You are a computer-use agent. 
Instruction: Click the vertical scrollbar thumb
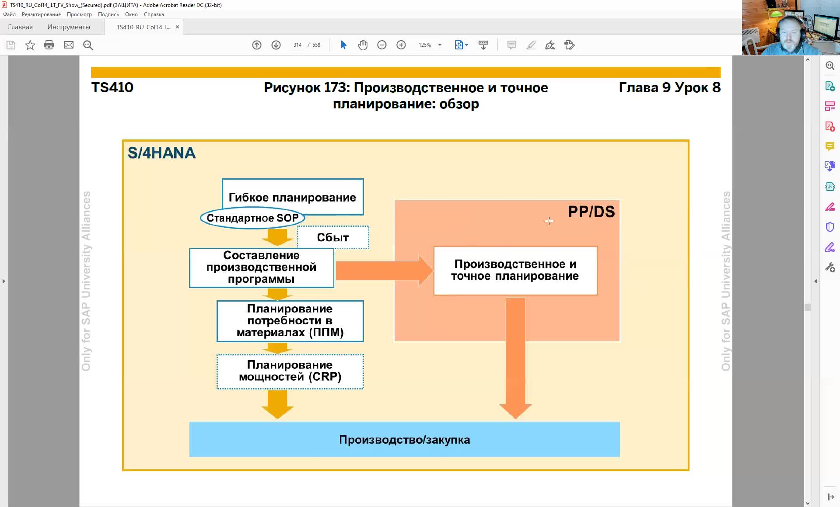coord(808,307)
